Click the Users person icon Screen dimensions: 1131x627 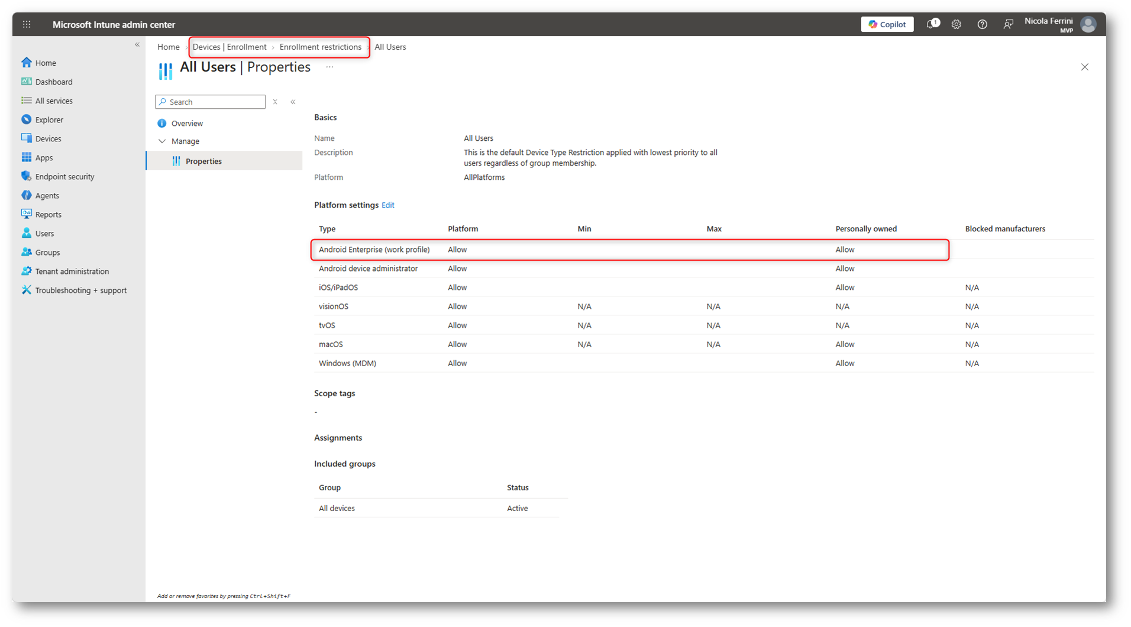[x=27, y=232]
